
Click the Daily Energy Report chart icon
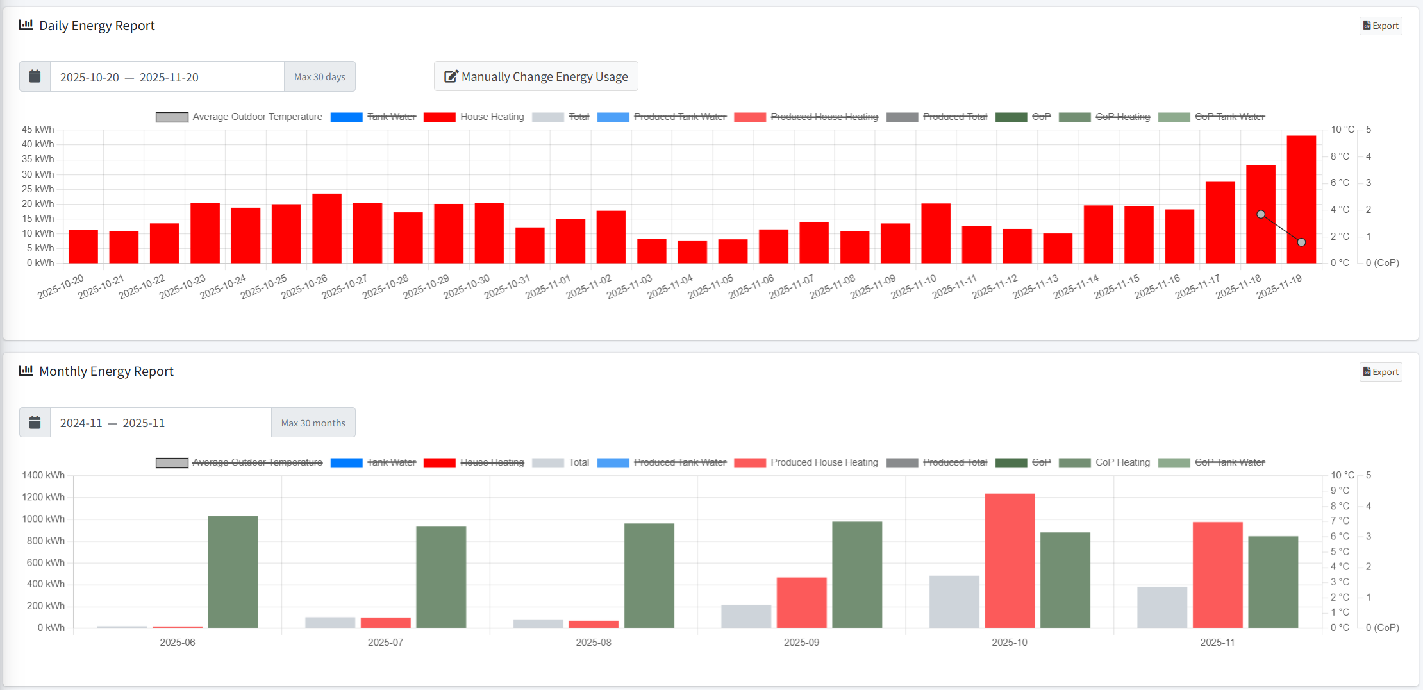(x=26, y=26)
